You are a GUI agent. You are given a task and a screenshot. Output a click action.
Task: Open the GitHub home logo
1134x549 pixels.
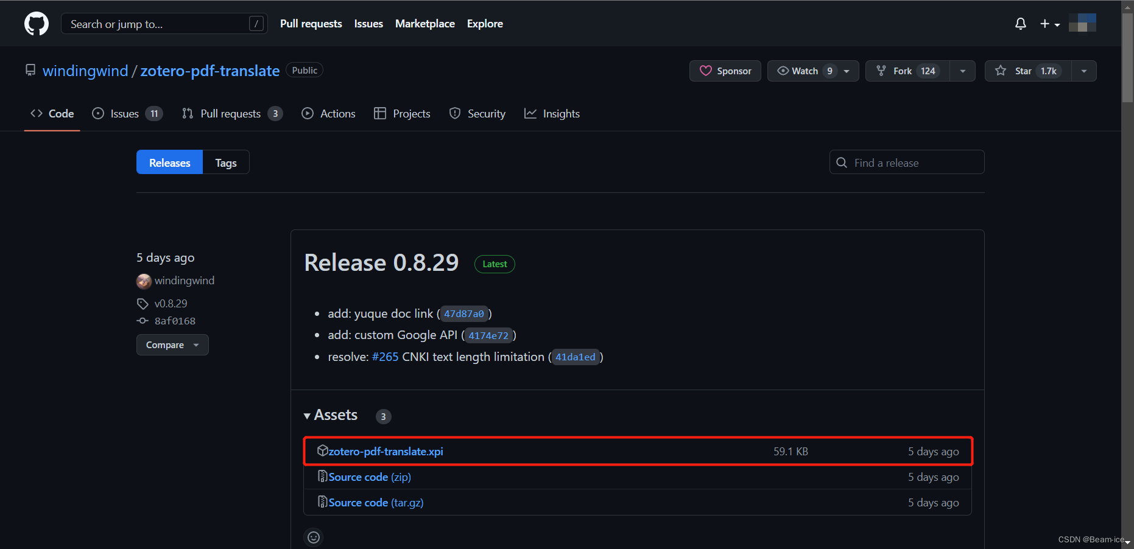click(x=37, y=24)
